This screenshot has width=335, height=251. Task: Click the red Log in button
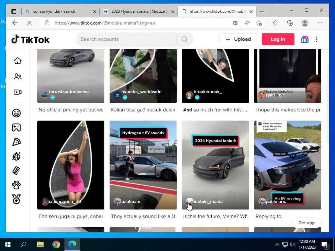click(278, 39)
